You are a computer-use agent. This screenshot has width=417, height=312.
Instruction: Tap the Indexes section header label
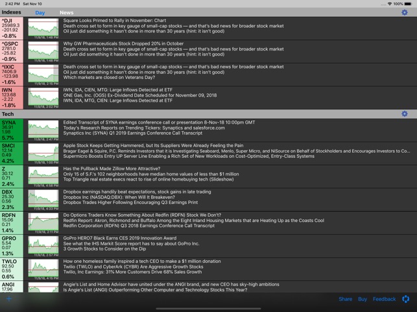[11, 12]
